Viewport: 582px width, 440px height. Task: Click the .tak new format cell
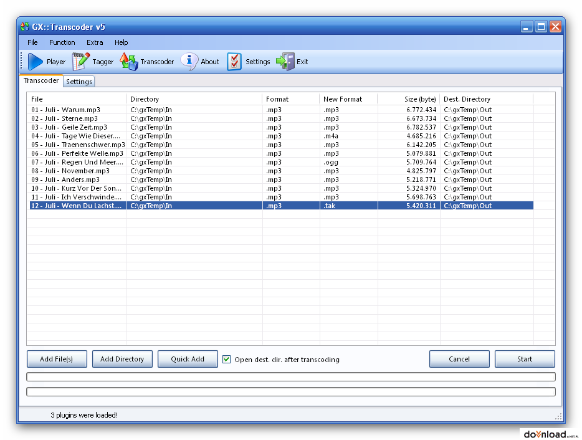[329, 206]
